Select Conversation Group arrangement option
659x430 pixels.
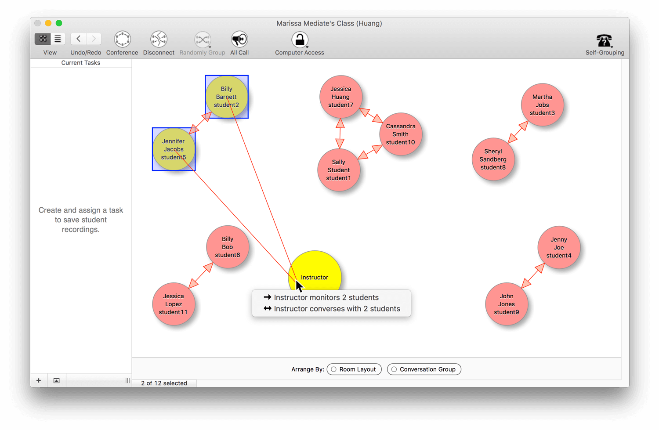tap(424, 369)
